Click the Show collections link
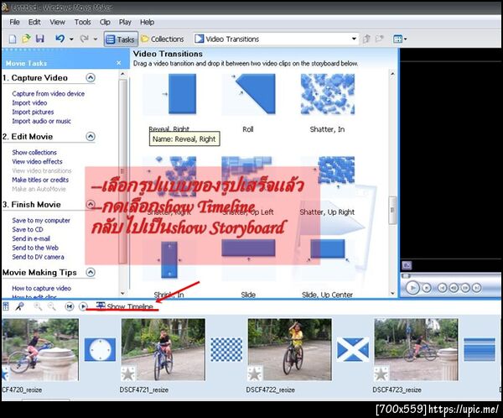Screen dimensions: 503x418 pos(34,152)
